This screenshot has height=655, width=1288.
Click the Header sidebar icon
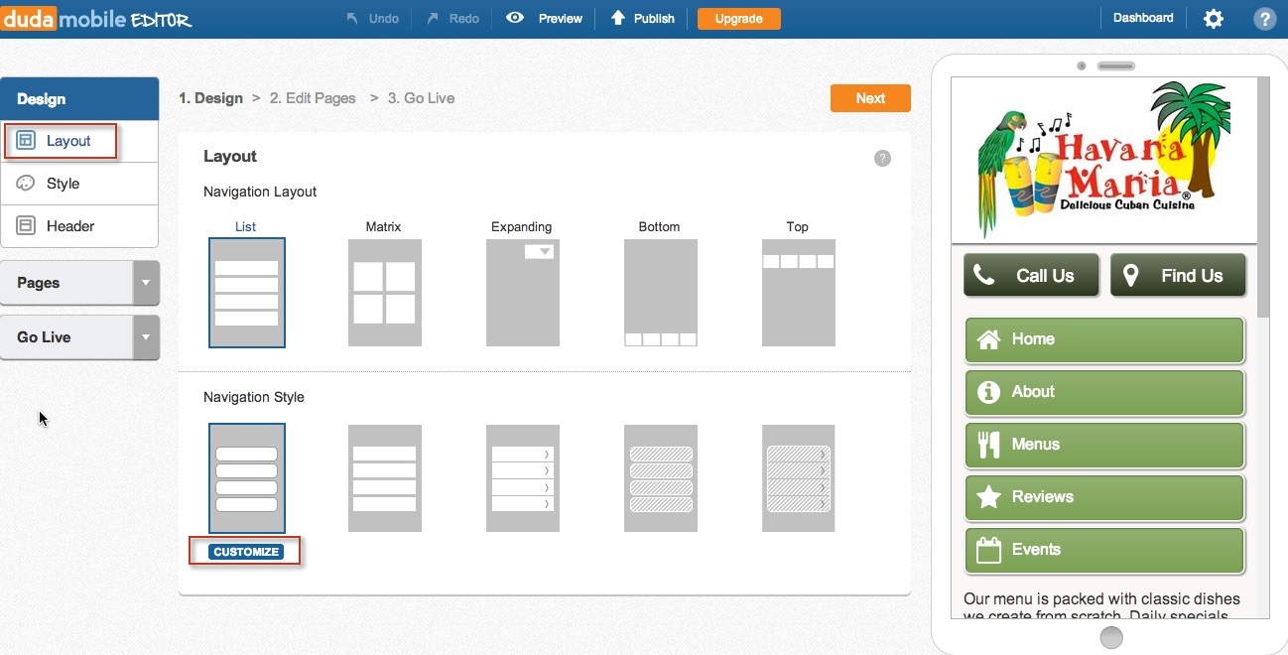coord(26,226)
